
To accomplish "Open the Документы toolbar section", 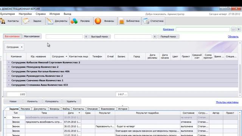I will click(57, 21).
